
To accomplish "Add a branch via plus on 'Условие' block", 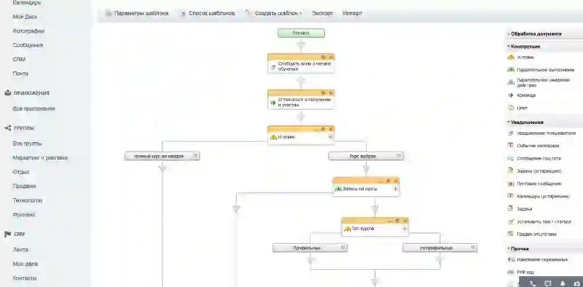I will pos(330,137).
